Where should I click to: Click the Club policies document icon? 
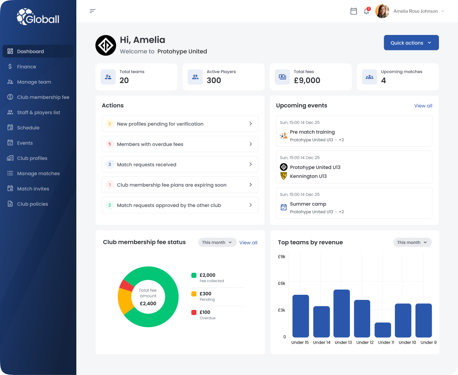10,204
